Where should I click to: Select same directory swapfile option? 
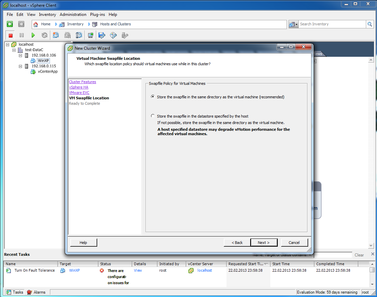click(x=153, y=97)
